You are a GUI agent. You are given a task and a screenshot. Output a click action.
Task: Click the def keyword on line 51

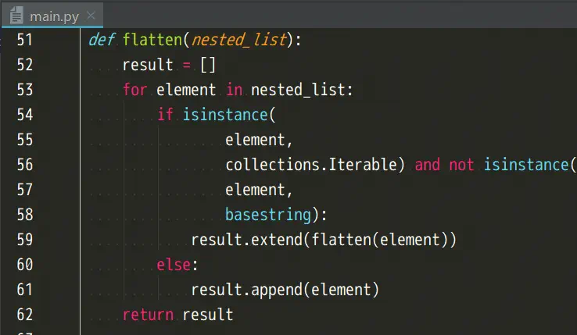(101, 40)
